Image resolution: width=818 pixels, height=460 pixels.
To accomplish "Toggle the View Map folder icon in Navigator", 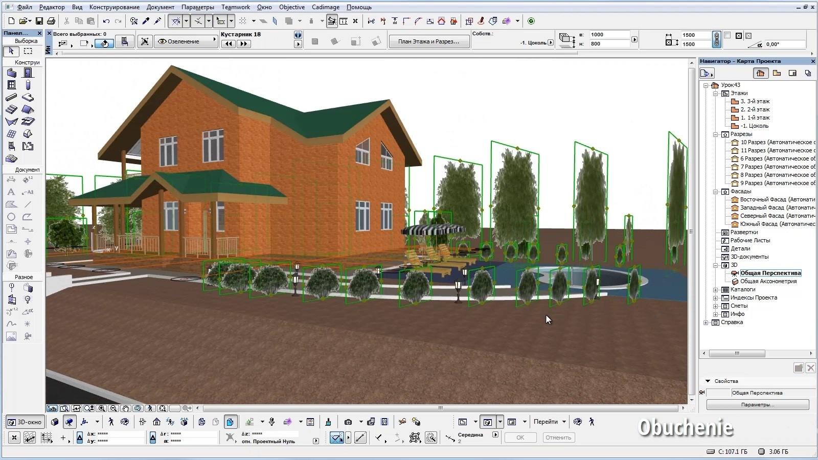I will (777, 73).
